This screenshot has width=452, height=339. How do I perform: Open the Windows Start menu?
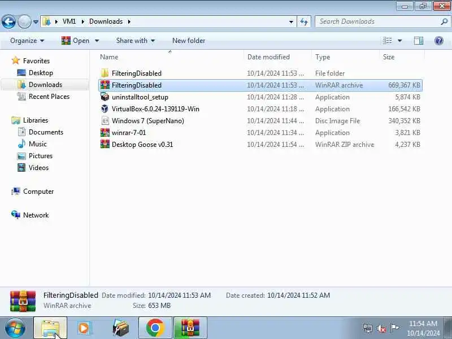(x=15, y=328)
